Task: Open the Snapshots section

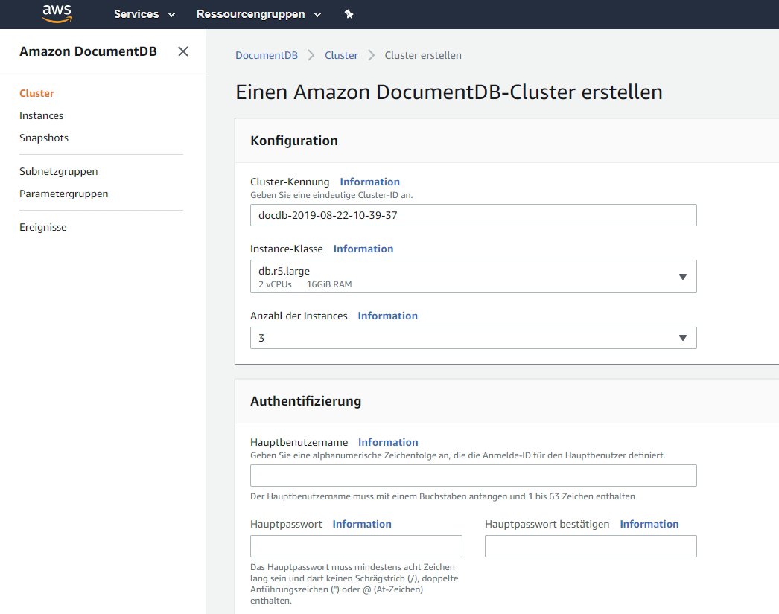Action: 43,138
